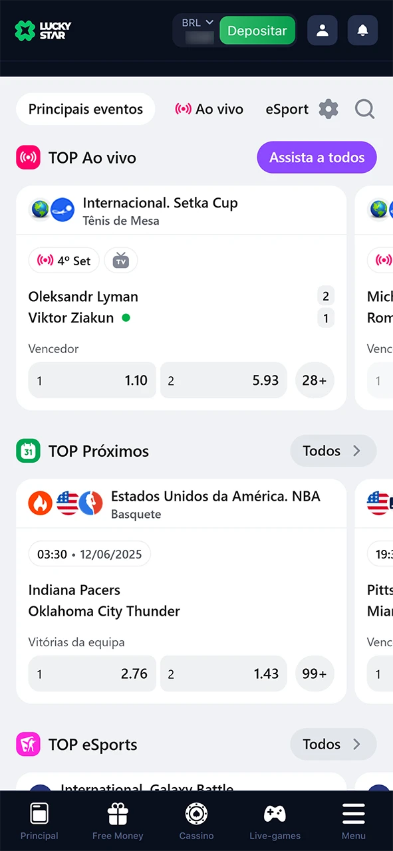Select the Live-games gamepad icon
Image resolution: width=393 pixels, height=851 pixels.
tap(275, 813)
